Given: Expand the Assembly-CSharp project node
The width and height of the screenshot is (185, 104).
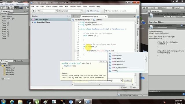Looking at the screenshot, I should pos(33,22).
